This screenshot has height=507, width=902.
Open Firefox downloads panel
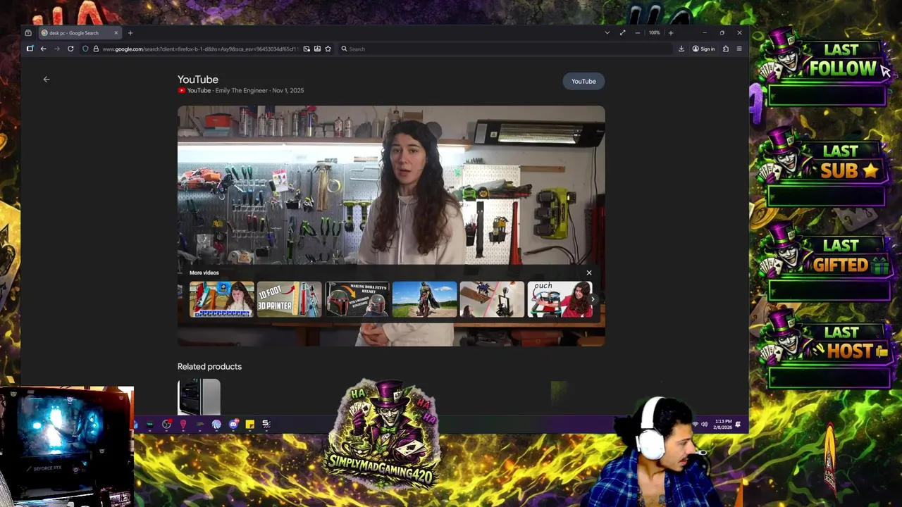tap(681, 49)
